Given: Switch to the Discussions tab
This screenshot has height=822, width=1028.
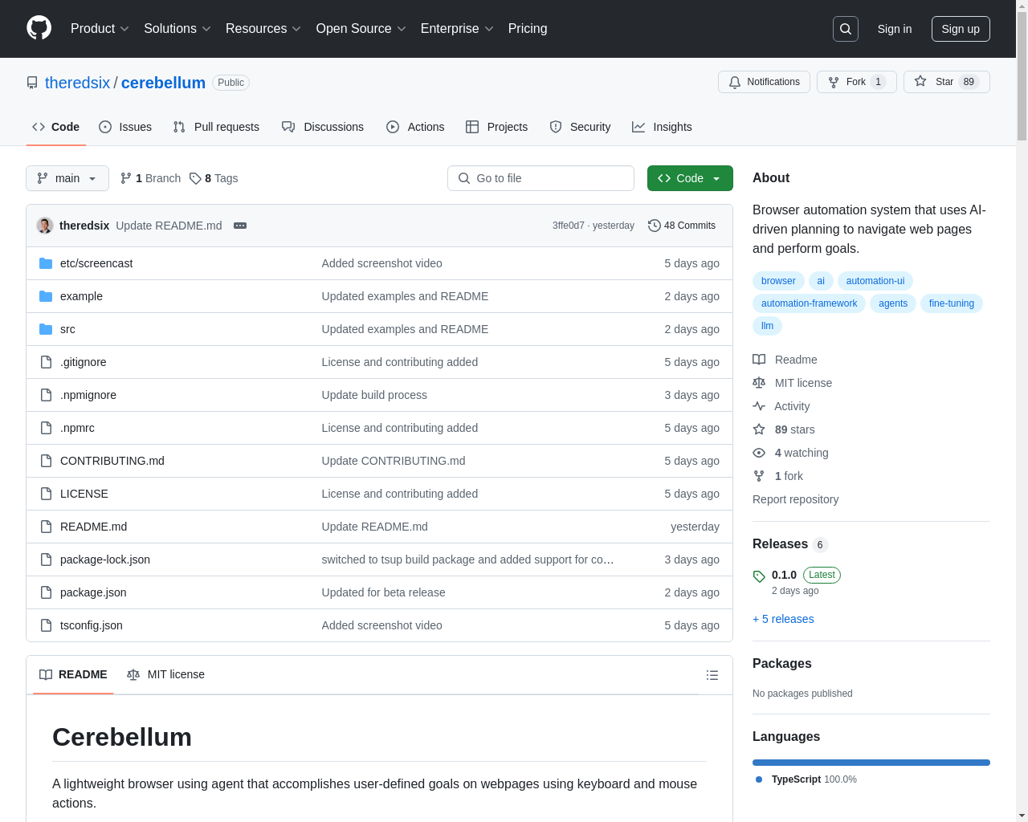Looking at the screenshot, I should point(323,127).
